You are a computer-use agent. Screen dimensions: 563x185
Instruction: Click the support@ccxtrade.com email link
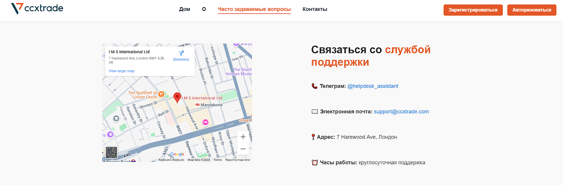point(401,112)
